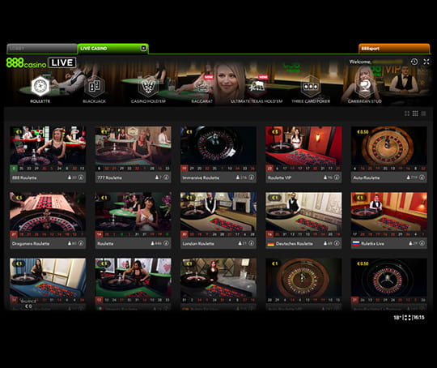The image size is (437, 368).
Task: Open the London Roulette table thumbnail
Action: pos(218,212)
